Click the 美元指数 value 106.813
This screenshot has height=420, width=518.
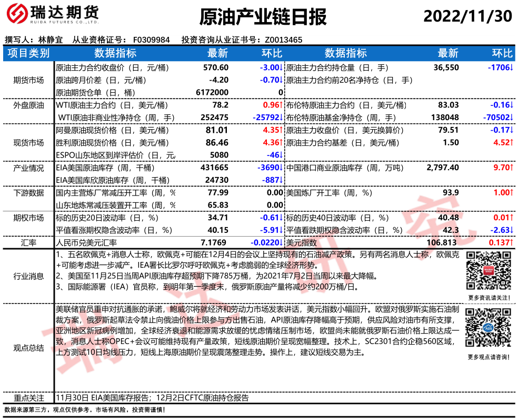tap(443, 242)
